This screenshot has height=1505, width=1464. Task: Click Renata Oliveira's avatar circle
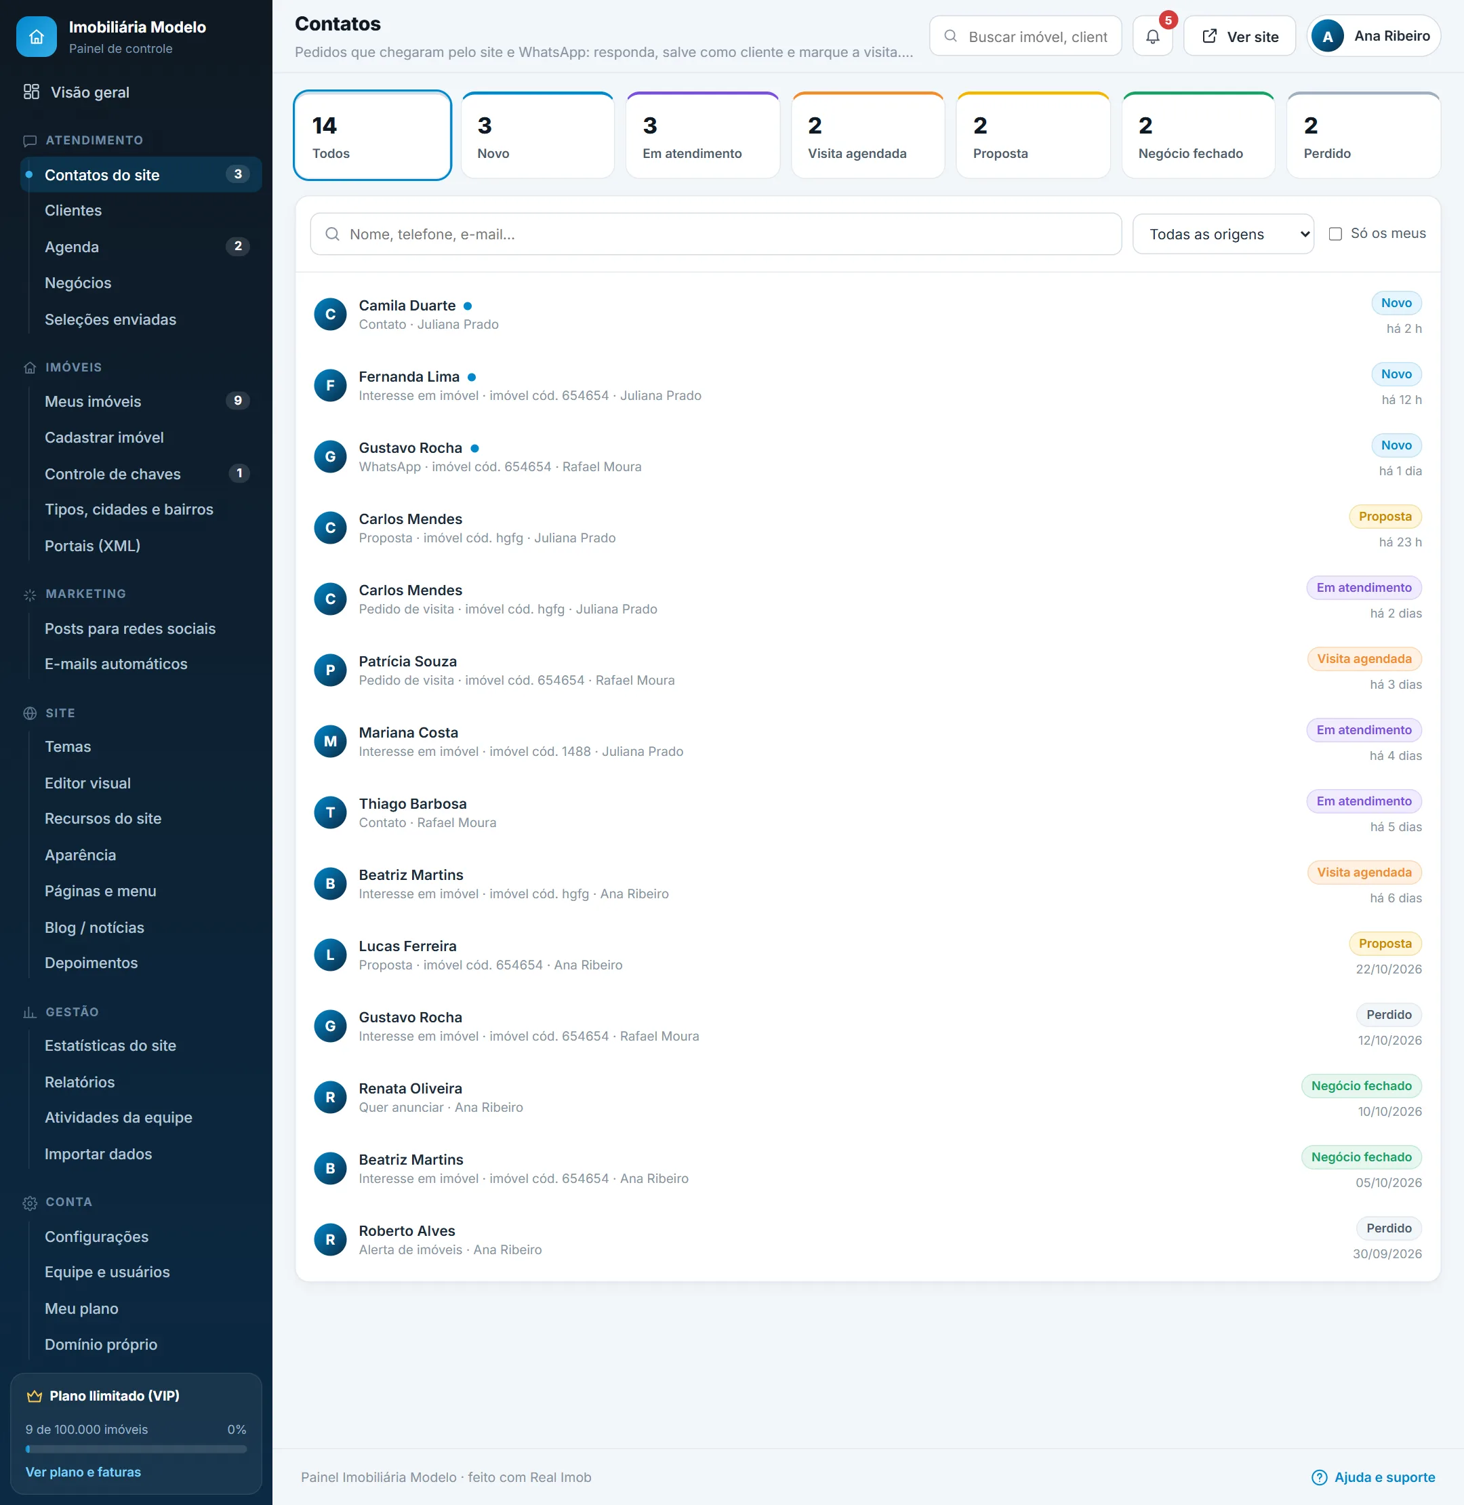click(331, 1098)
